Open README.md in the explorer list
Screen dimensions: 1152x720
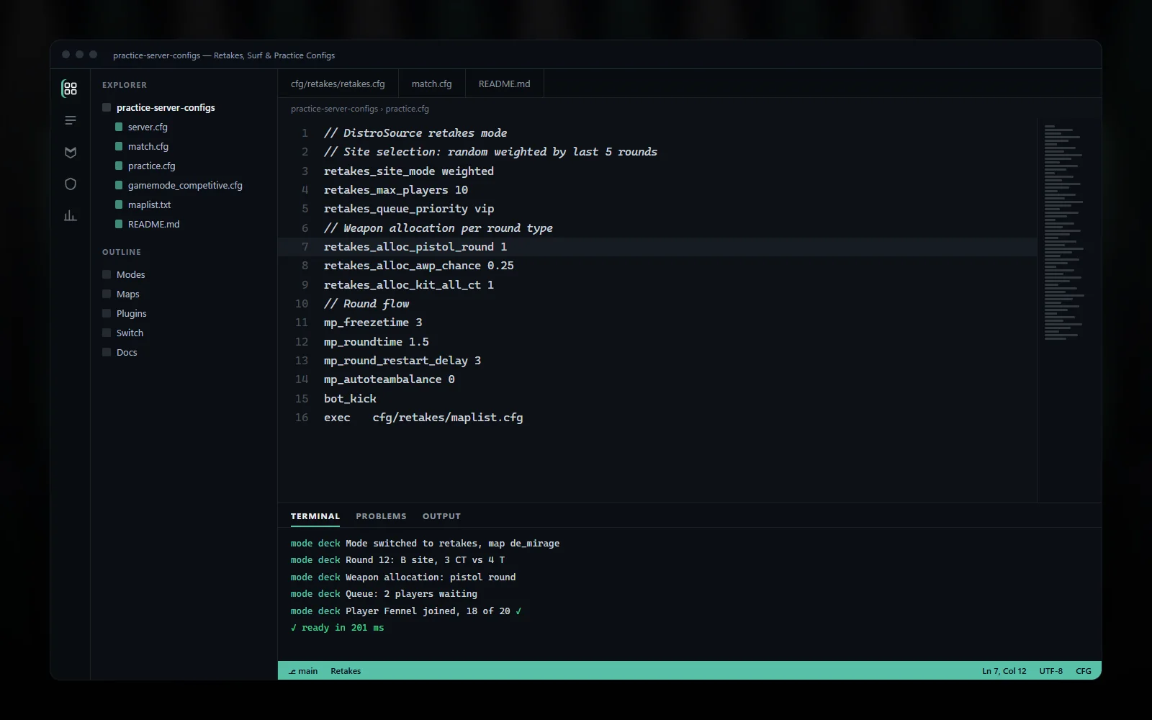(153, 224)
